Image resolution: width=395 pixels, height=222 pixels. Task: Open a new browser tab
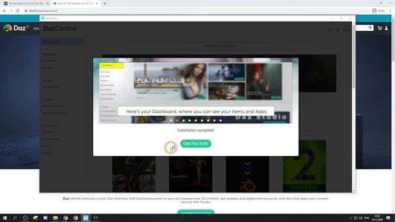(104, 4)
